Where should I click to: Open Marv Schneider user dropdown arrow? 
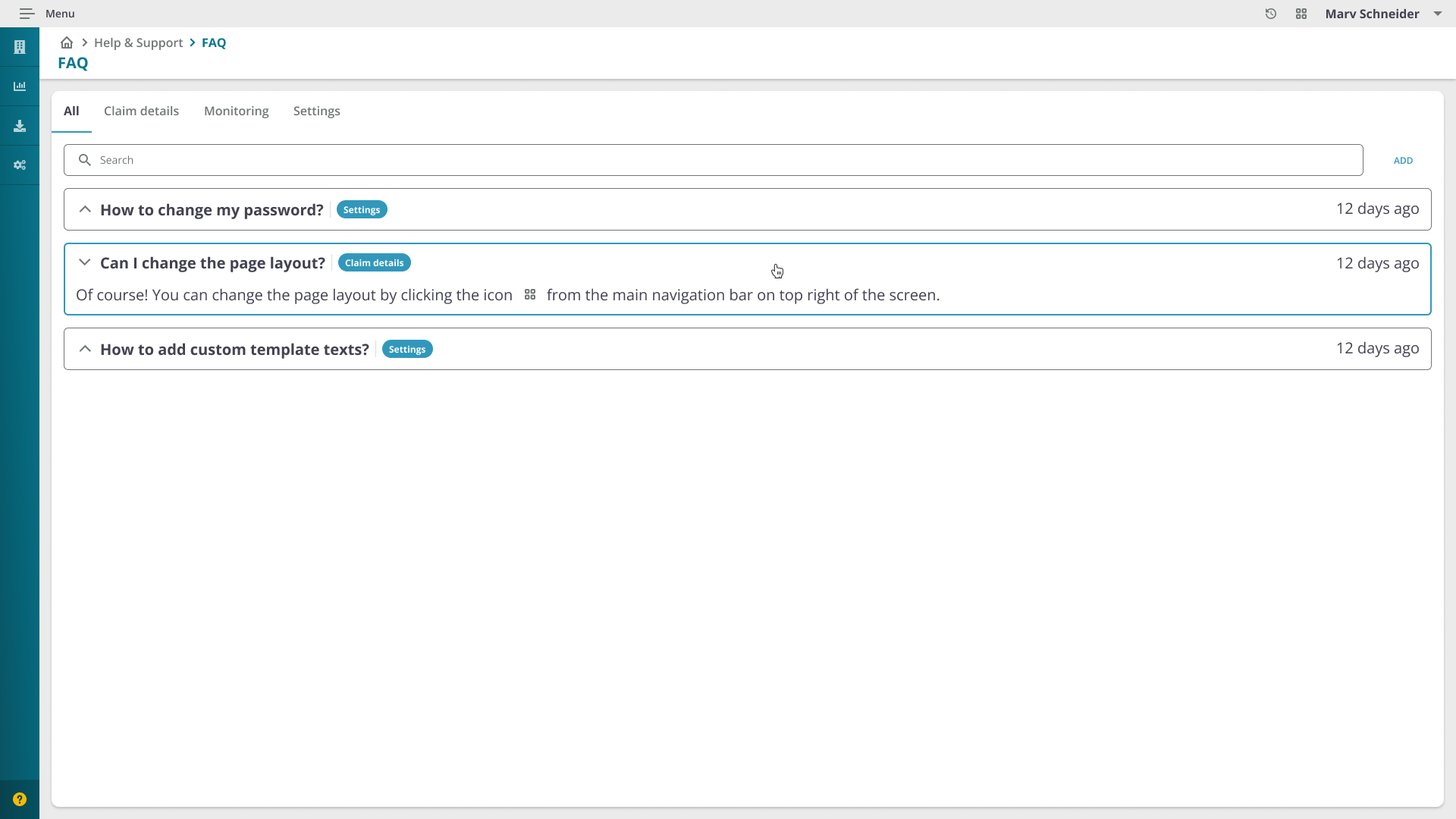pyautogui.click(x=1438, y=14)
